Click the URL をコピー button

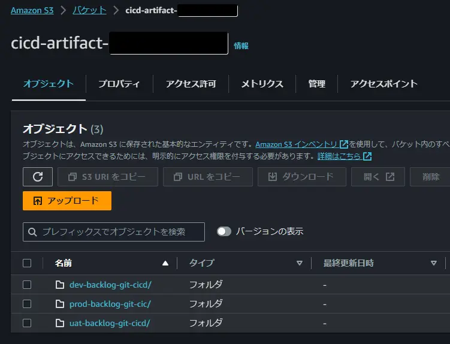[x=208, y=177]
